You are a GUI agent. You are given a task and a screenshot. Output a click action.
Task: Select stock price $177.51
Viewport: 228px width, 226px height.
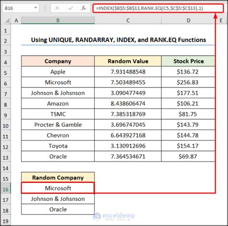[188, 93]
